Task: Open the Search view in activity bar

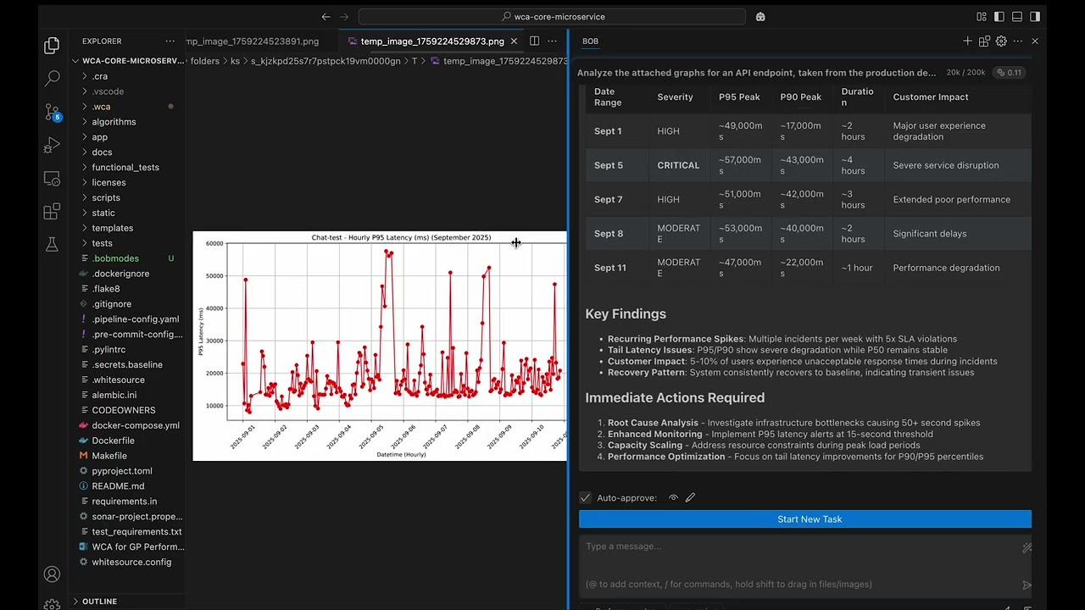Action: coord(52,78)
